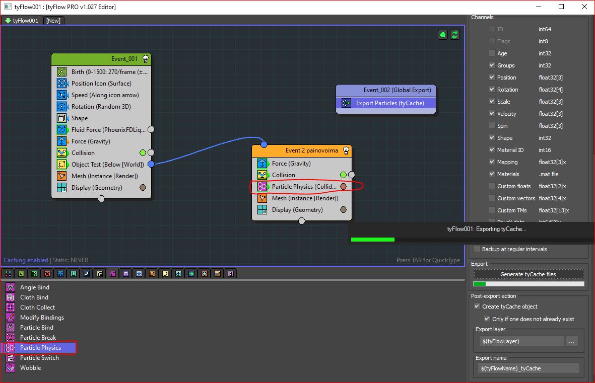Click the Fluid Force PhoenixFD operator icon
Viewport: 595px width, 383px height.
pyautogui.click(x=61, y=130)
